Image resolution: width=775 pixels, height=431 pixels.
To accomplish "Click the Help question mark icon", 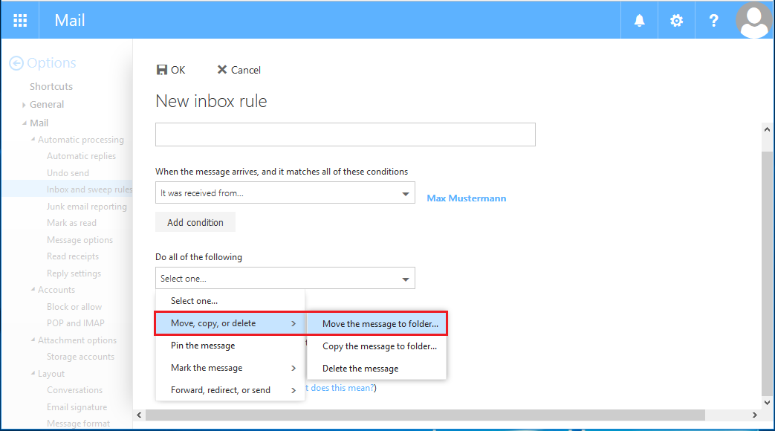I will (x=713, y=20).
